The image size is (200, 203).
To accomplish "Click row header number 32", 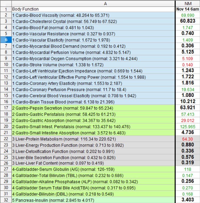I will (x=6, y=200).
